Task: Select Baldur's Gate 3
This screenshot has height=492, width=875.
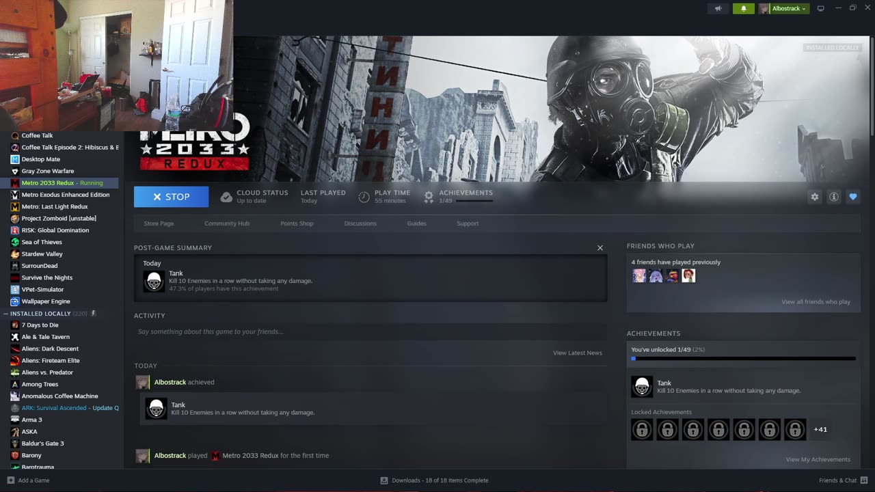Action: point(42,443)
